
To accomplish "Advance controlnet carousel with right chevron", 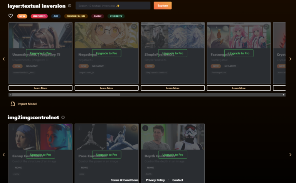I will tap(290, 154).
